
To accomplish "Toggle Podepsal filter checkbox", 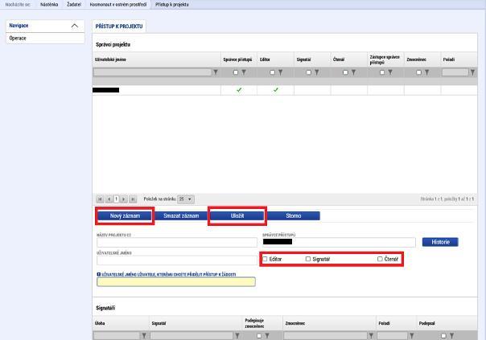I will (x=443, y=336).
